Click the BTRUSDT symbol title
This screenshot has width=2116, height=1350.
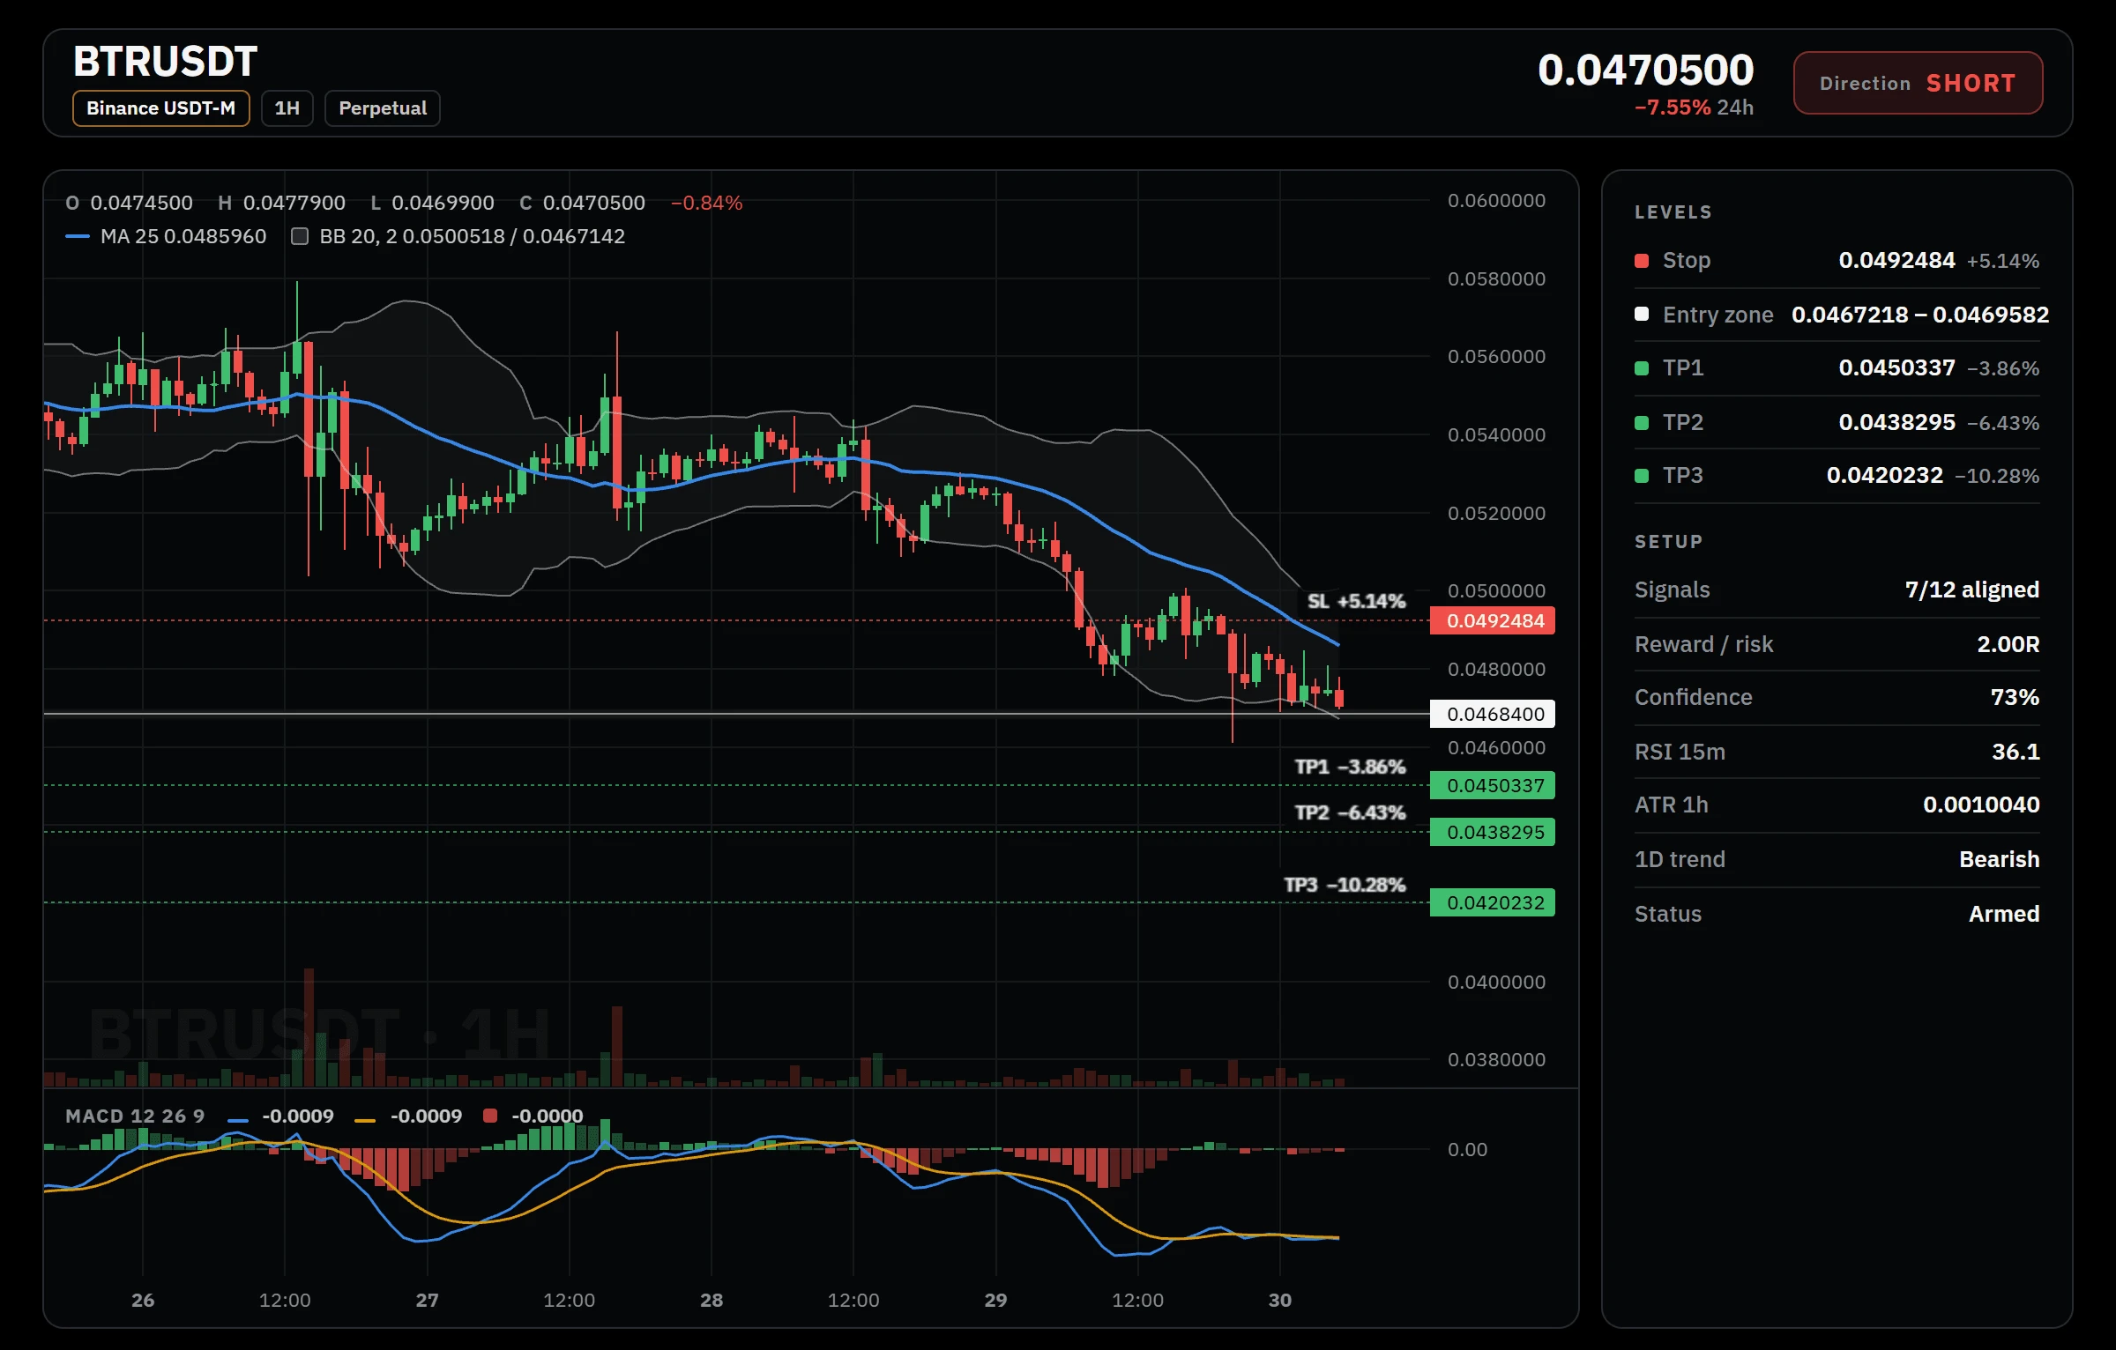(165, 62)
